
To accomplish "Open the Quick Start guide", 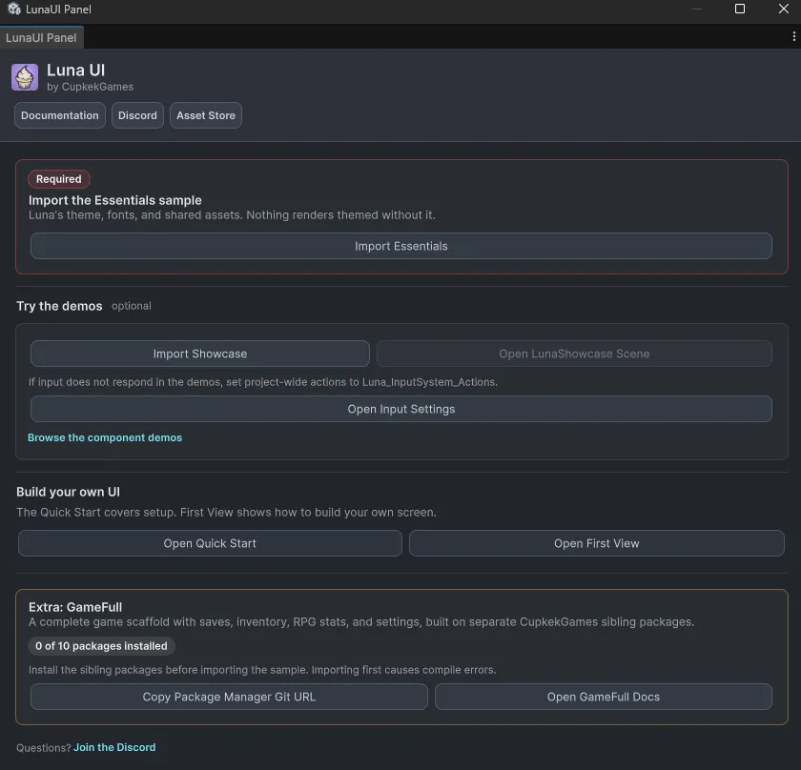I will pyautogui.click(x=210, y=543).
